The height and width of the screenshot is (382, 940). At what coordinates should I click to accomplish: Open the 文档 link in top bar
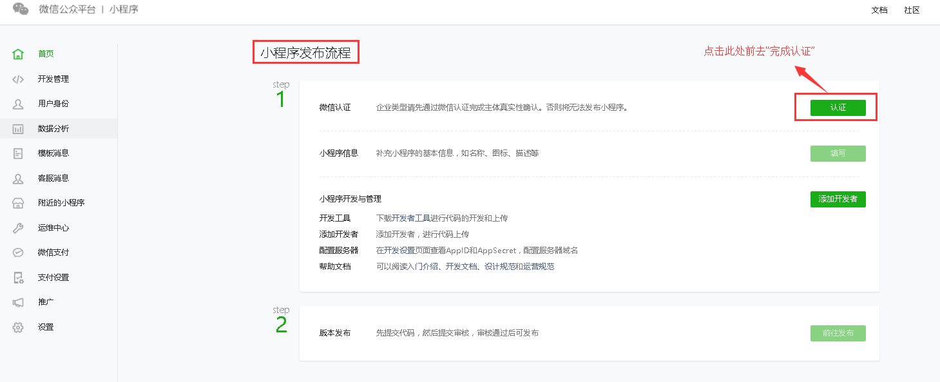click(879, 10)
